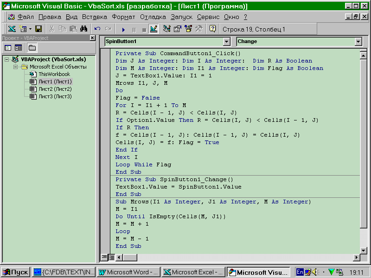Close the Проект - VBAProject panel
This screenshot has width=371, height=278.
click(x=92, y=38)
